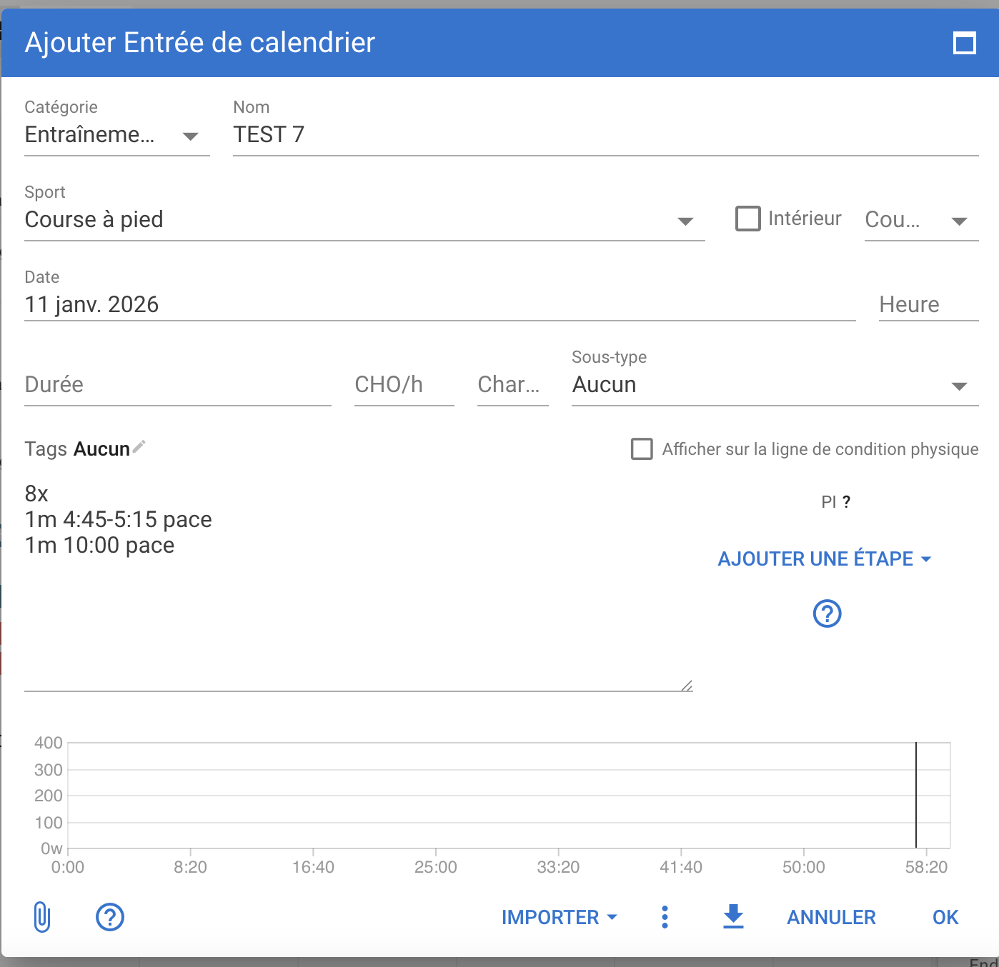Click the vertical marker line in the chart

(x=916, y=794)
